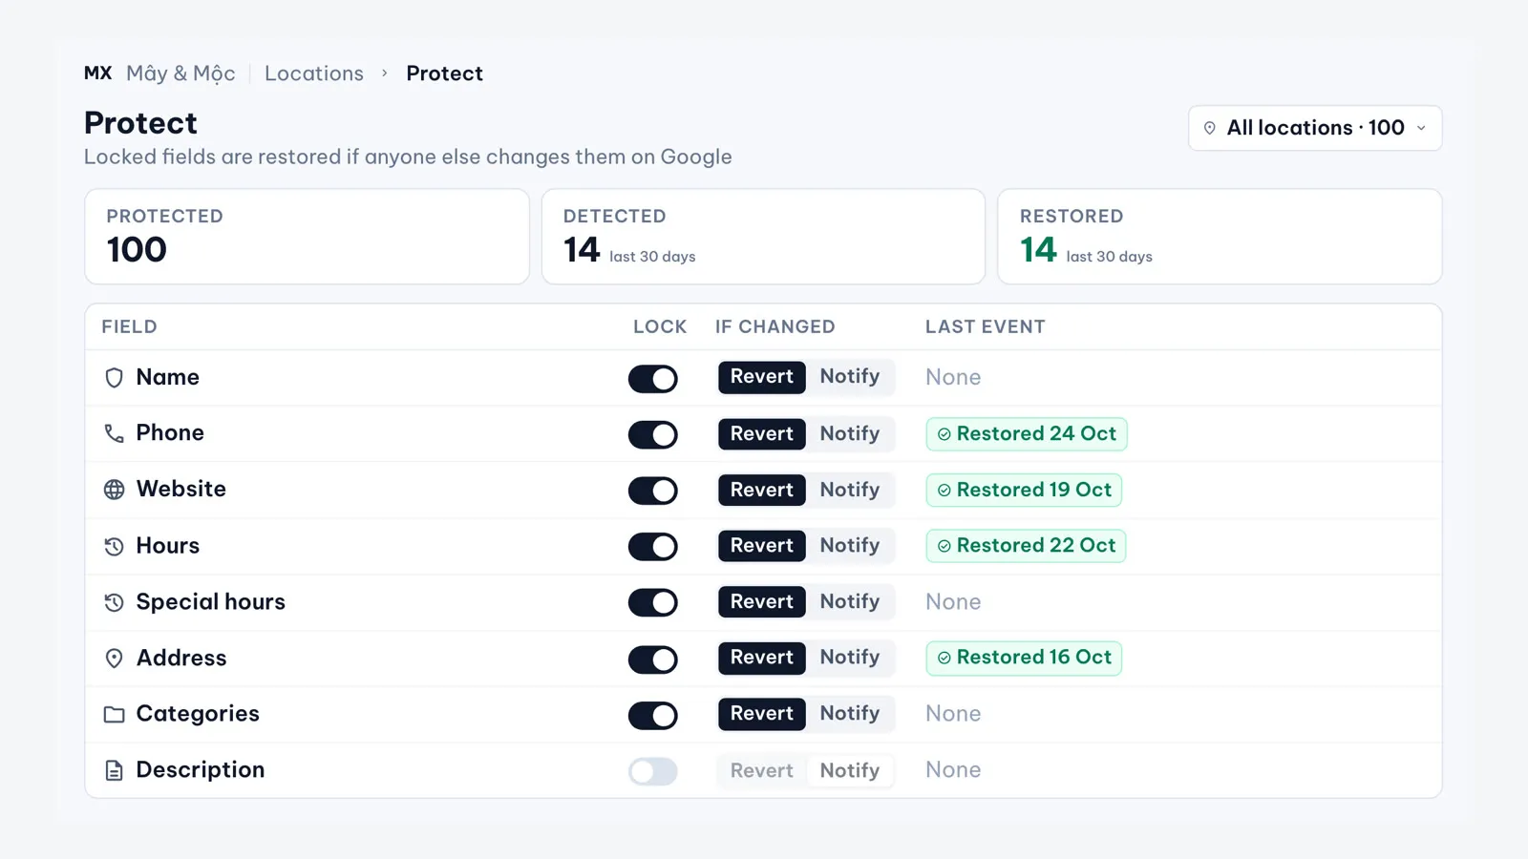
Task: Click the map pin icon beside Address
Action: [x=114, y=659]
